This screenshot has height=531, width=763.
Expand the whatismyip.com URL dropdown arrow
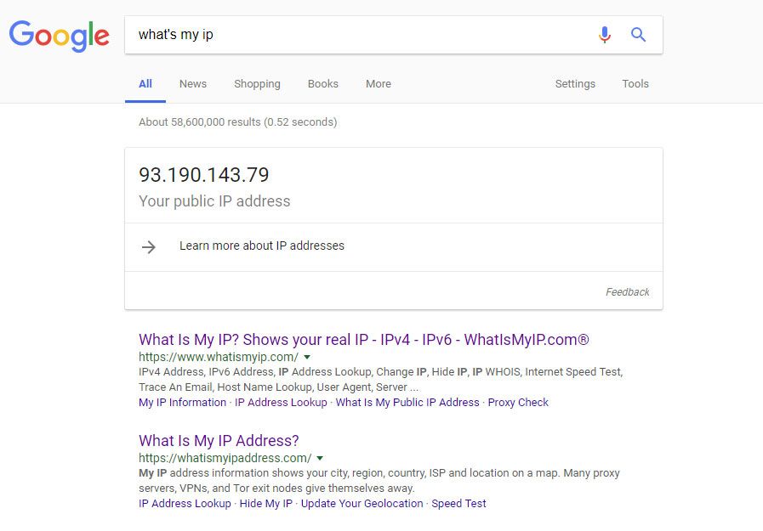307,357
